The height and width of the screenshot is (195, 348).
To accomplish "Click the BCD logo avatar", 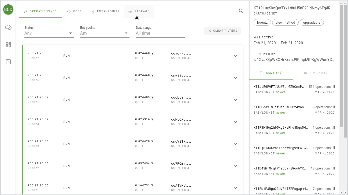I will click(8, 10).
